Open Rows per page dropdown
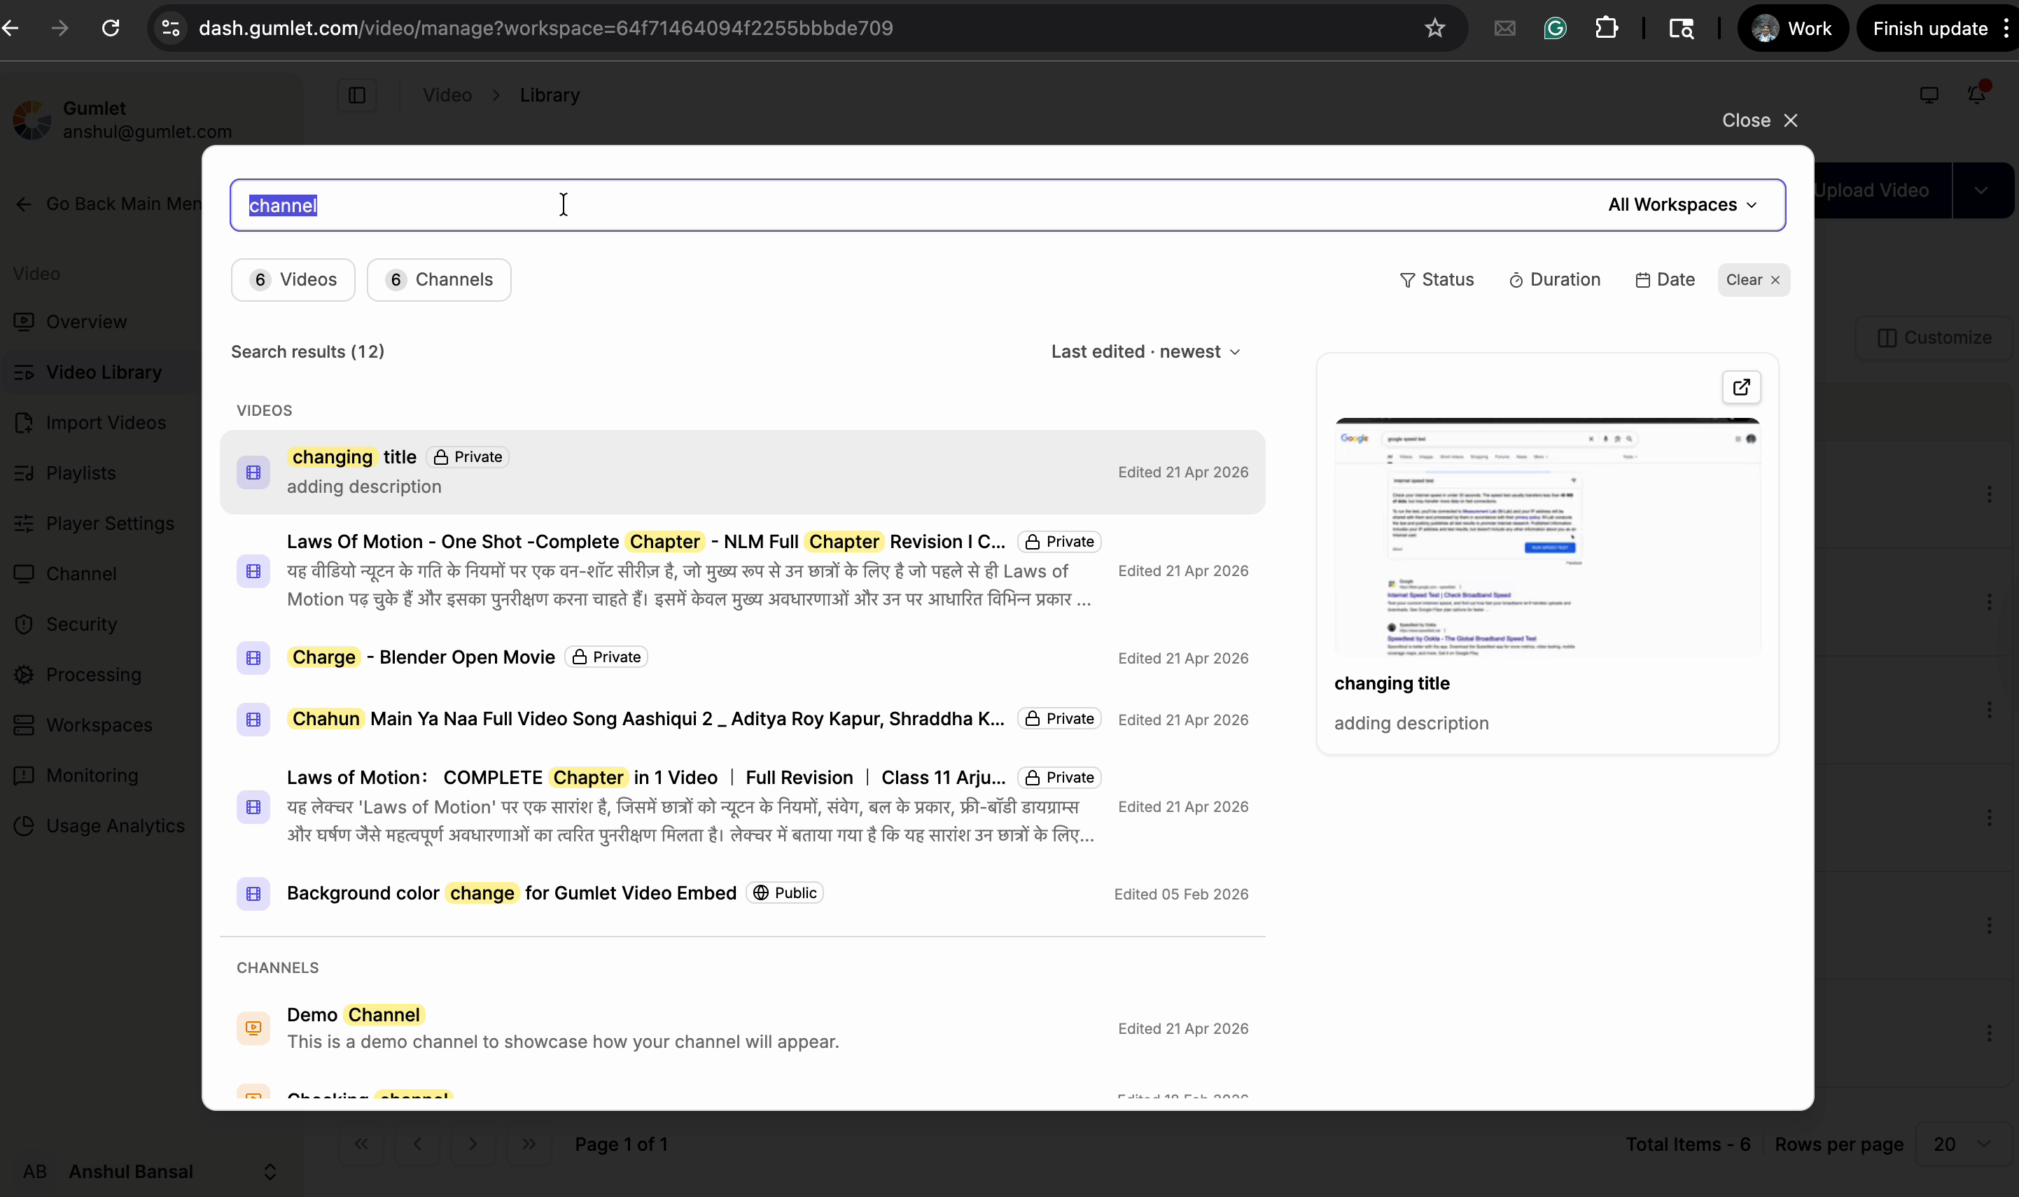Screen dimensions: 2019x1197 tap(1962, 1144)
